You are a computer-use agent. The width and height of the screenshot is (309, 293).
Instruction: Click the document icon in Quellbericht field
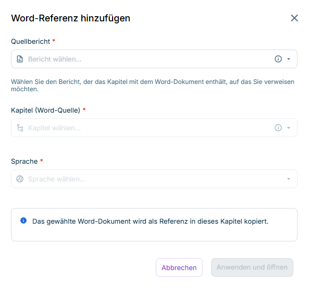[x=20, y=59]
